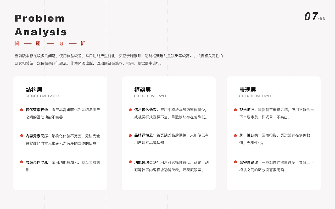Click the bold label 品牌调性差
Viewport: 335px width, 209px height.
(144, 135)
